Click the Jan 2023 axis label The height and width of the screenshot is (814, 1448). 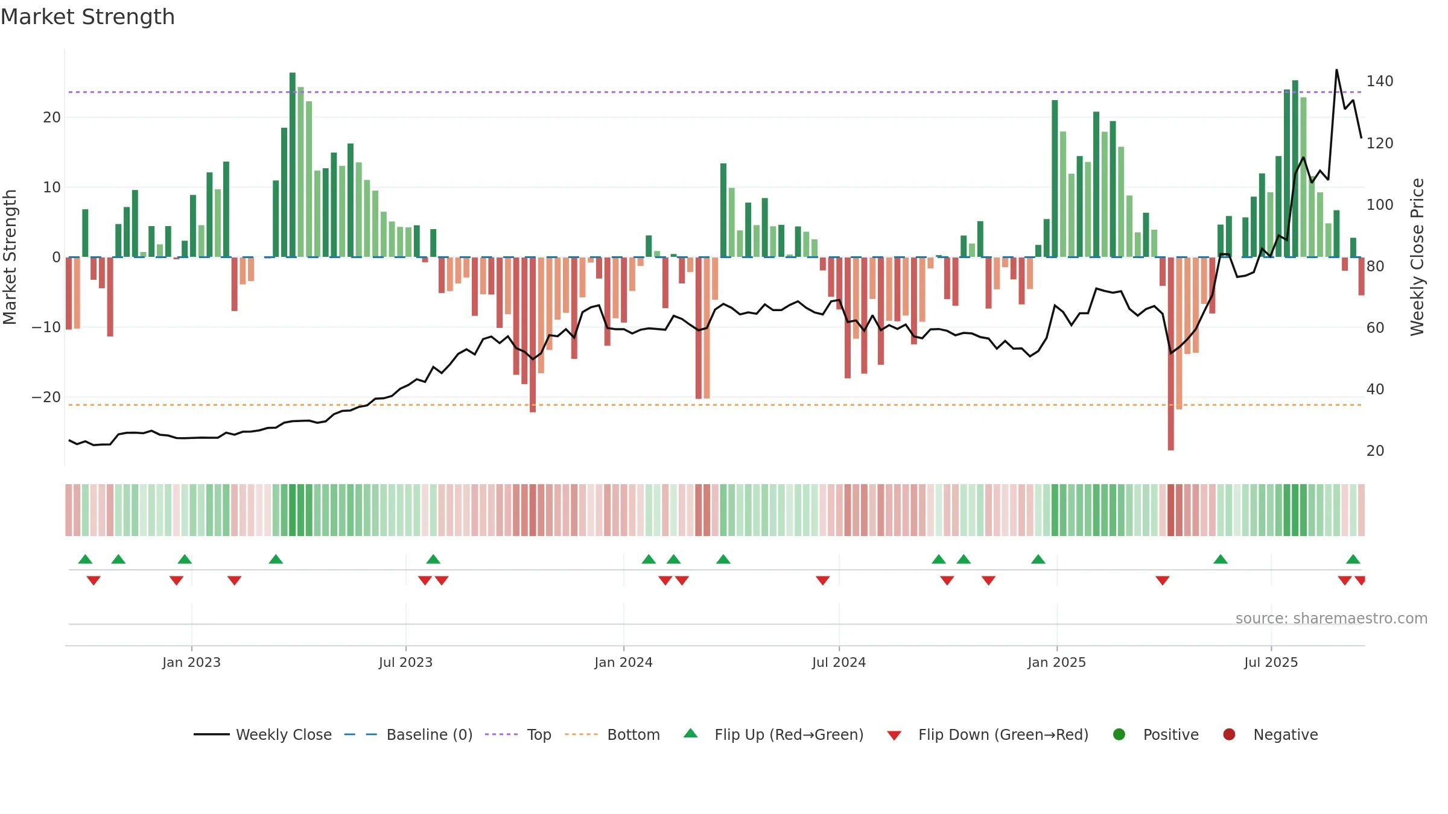pyautogui.click(x=191, y=662)
